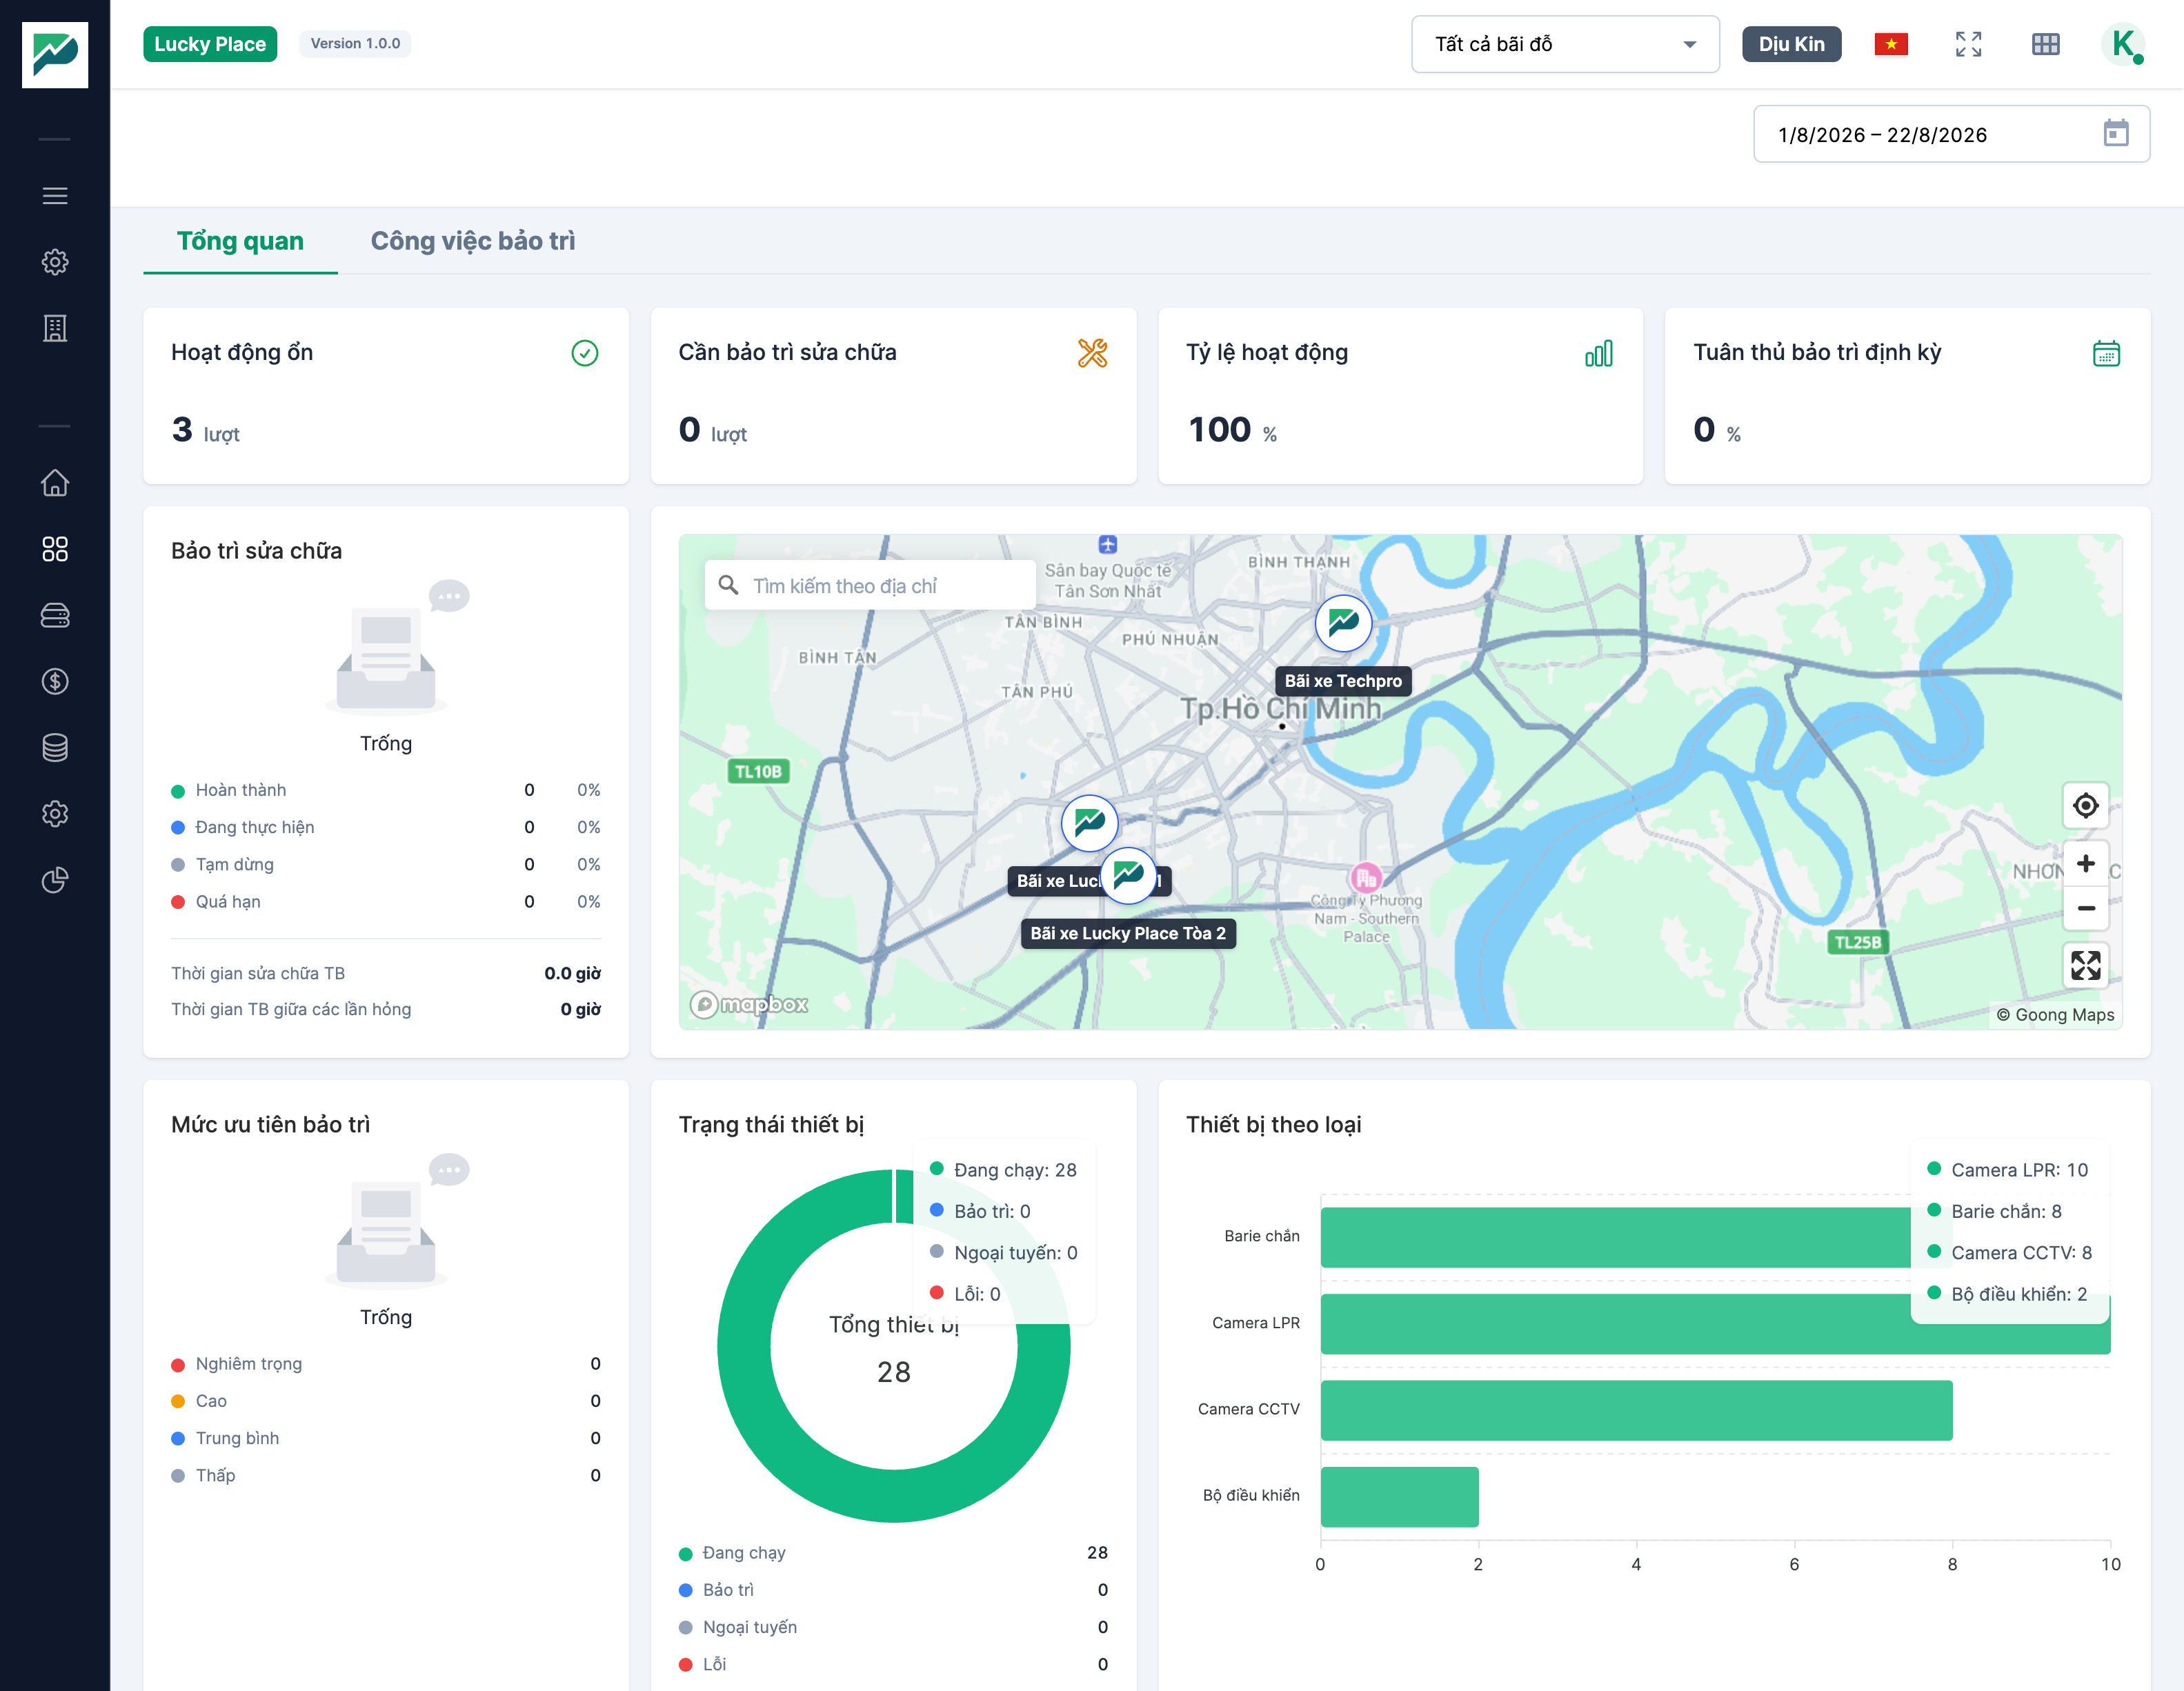The width and height of the screenshot is (2184, 1691).
Task: Open the apps grid icon in header
Action: click(2046, 44)
